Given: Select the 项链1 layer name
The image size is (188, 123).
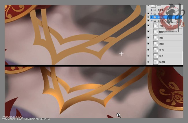Looking at the screenshot, I should 162,44.
